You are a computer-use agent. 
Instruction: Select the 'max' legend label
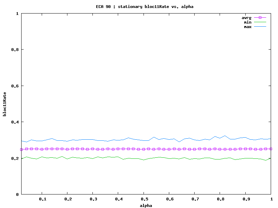click(247, 27)
